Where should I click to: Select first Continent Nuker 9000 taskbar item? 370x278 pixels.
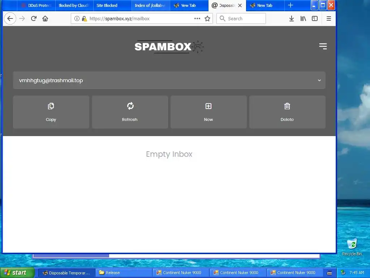click(x=181, y=273)
